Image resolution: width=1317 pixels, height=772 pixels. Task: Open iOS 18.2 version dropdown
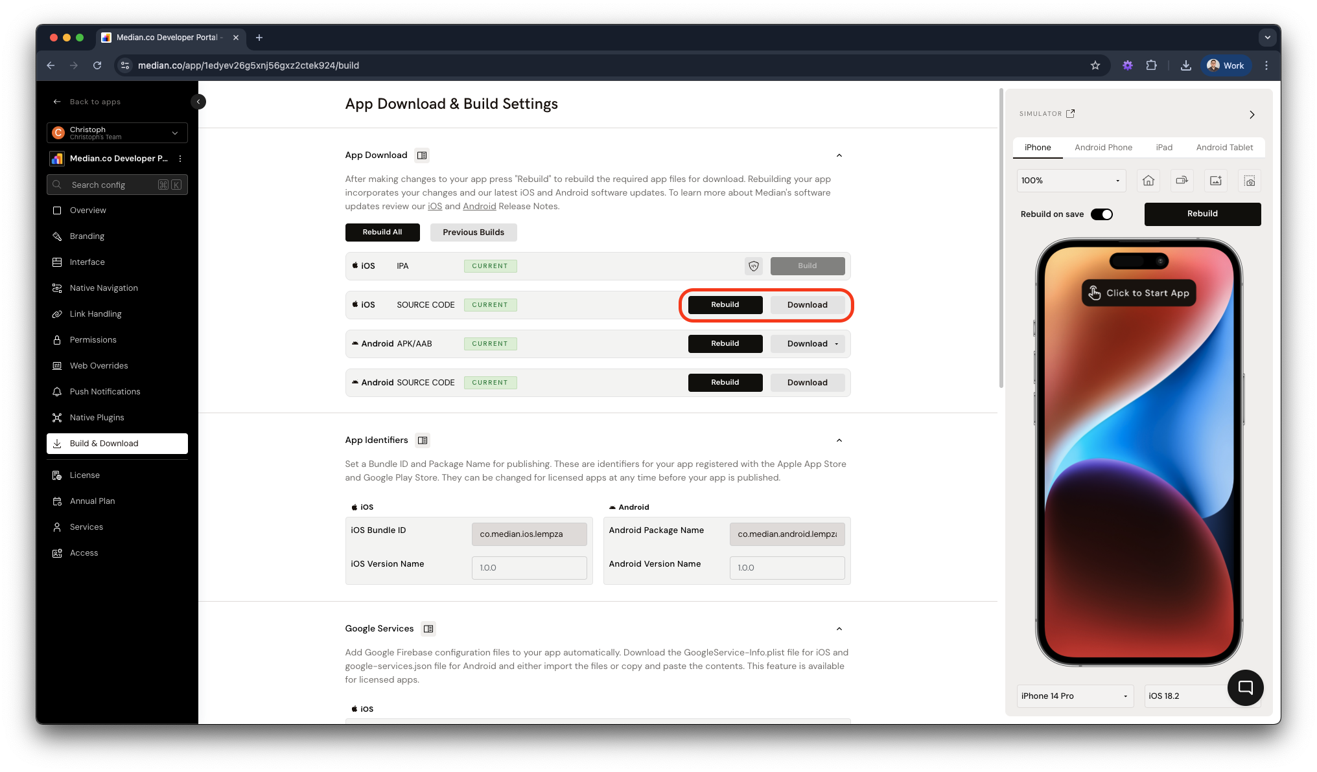click(x=1186, y=696)
